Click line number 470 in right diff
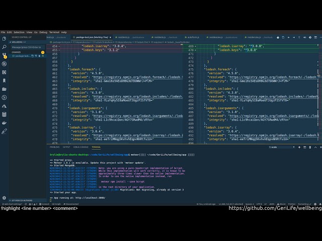 (x=191, y=50)
